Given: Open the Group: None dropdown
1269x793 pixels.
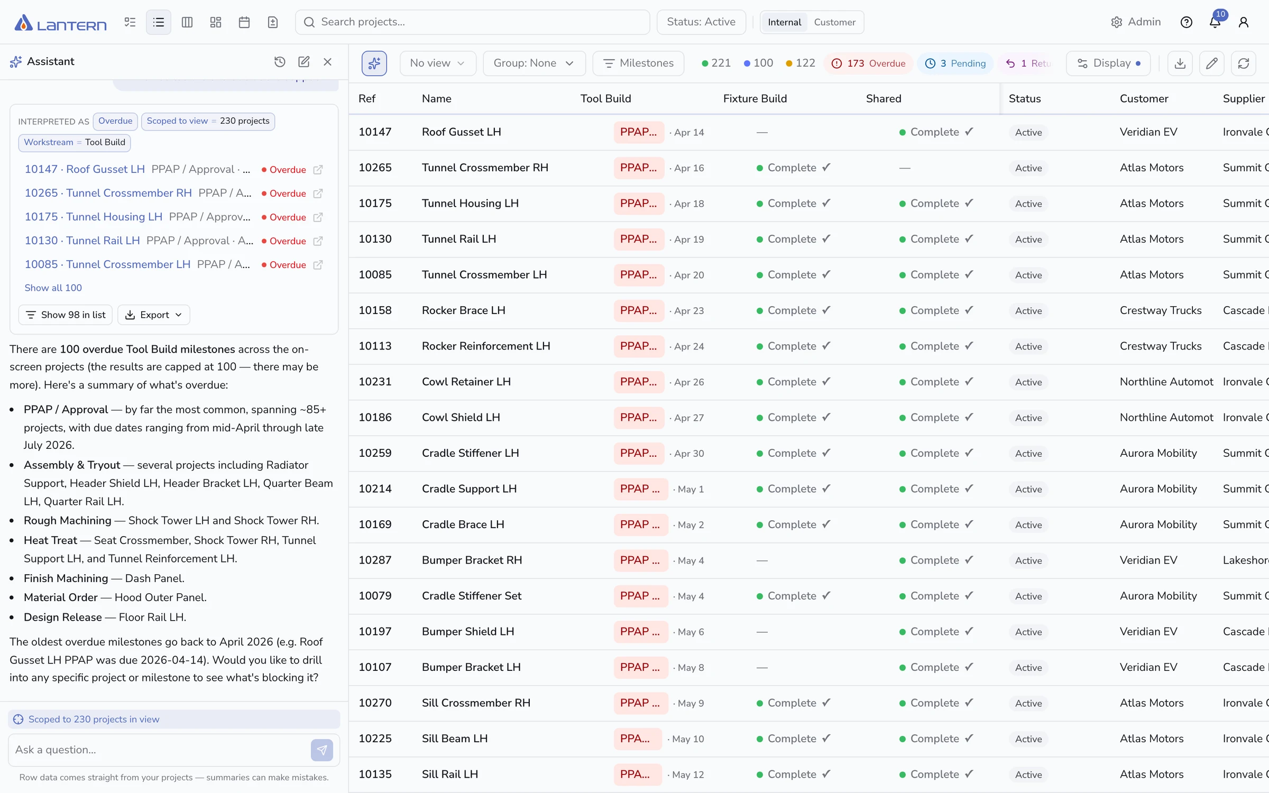Looking at the screenshot, I should click(x=534, y=63).
